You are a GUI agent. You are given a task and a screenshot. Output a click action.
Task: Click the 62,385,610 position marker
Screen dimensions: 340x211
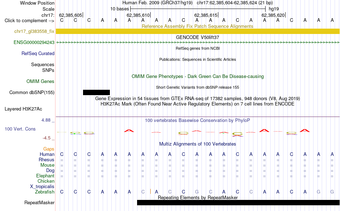click(139, 15)
